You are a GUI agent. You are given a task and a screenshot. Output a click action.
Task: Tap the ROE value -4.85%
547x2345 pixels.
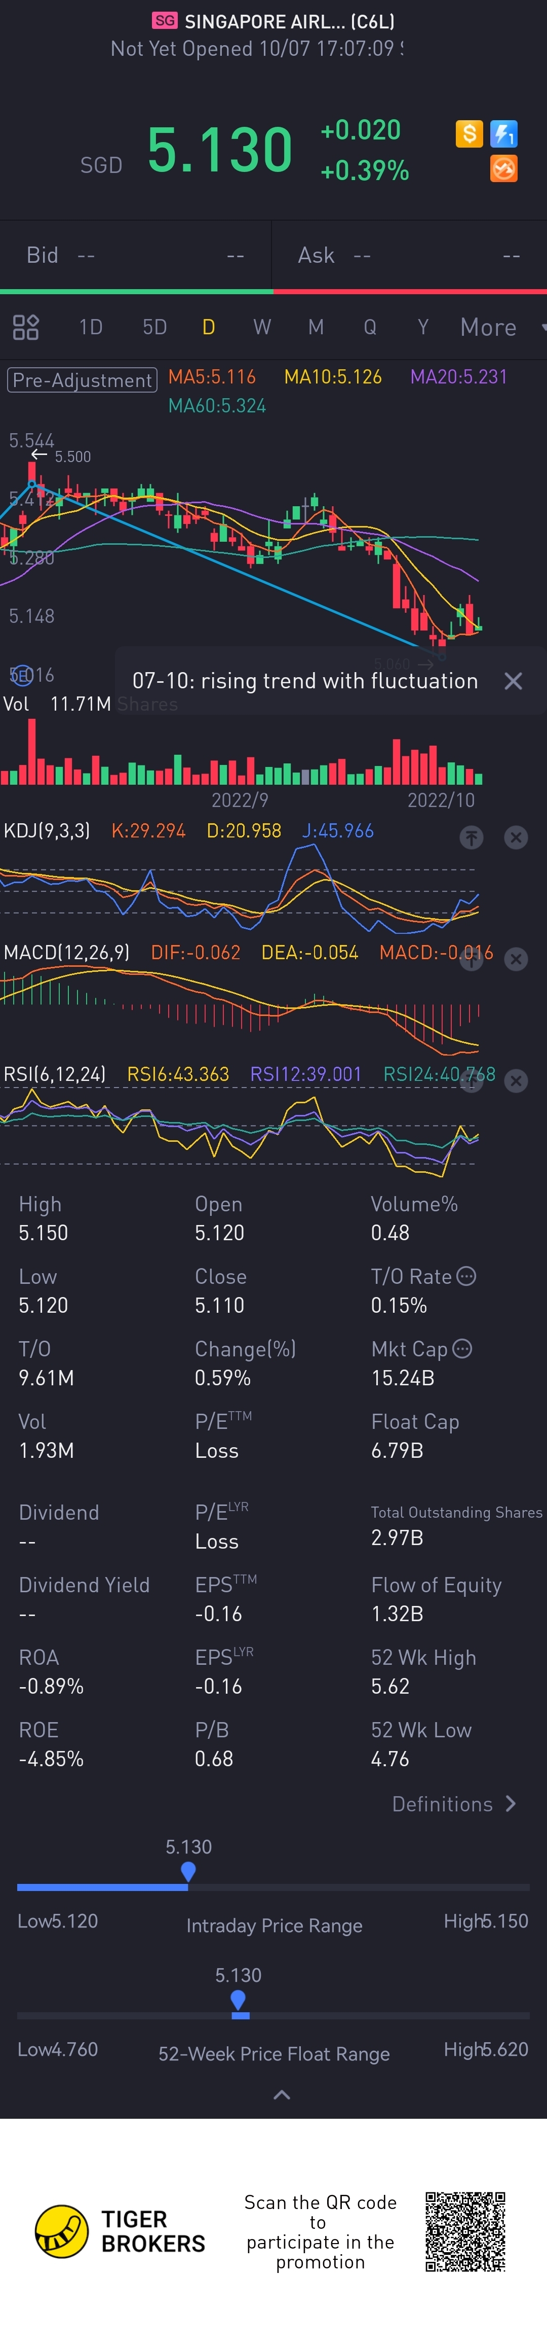pyautogui.click(x=51, y=1759)
